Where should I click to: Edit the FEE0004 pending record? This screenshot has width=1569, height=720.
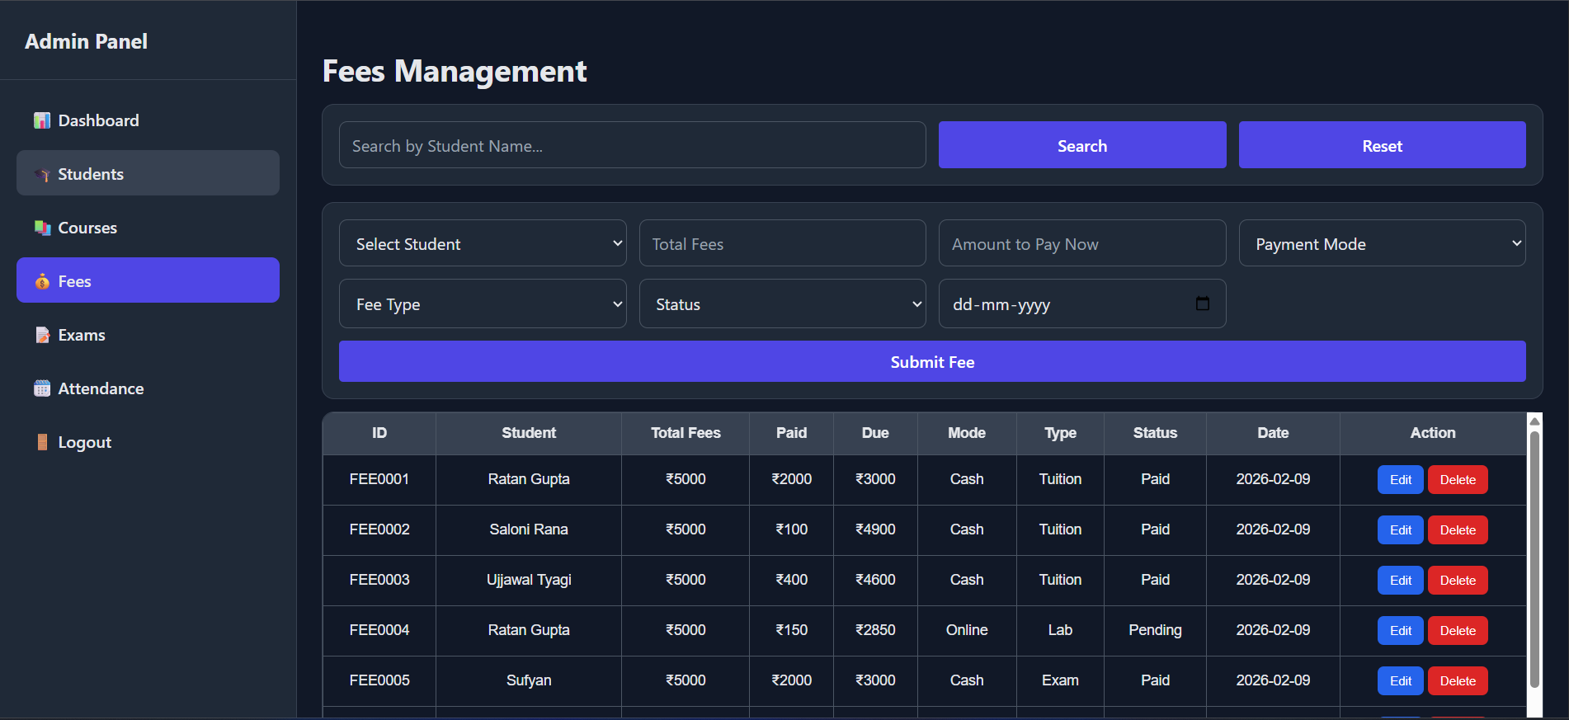pyautogui.click(x=1401, y=631)
